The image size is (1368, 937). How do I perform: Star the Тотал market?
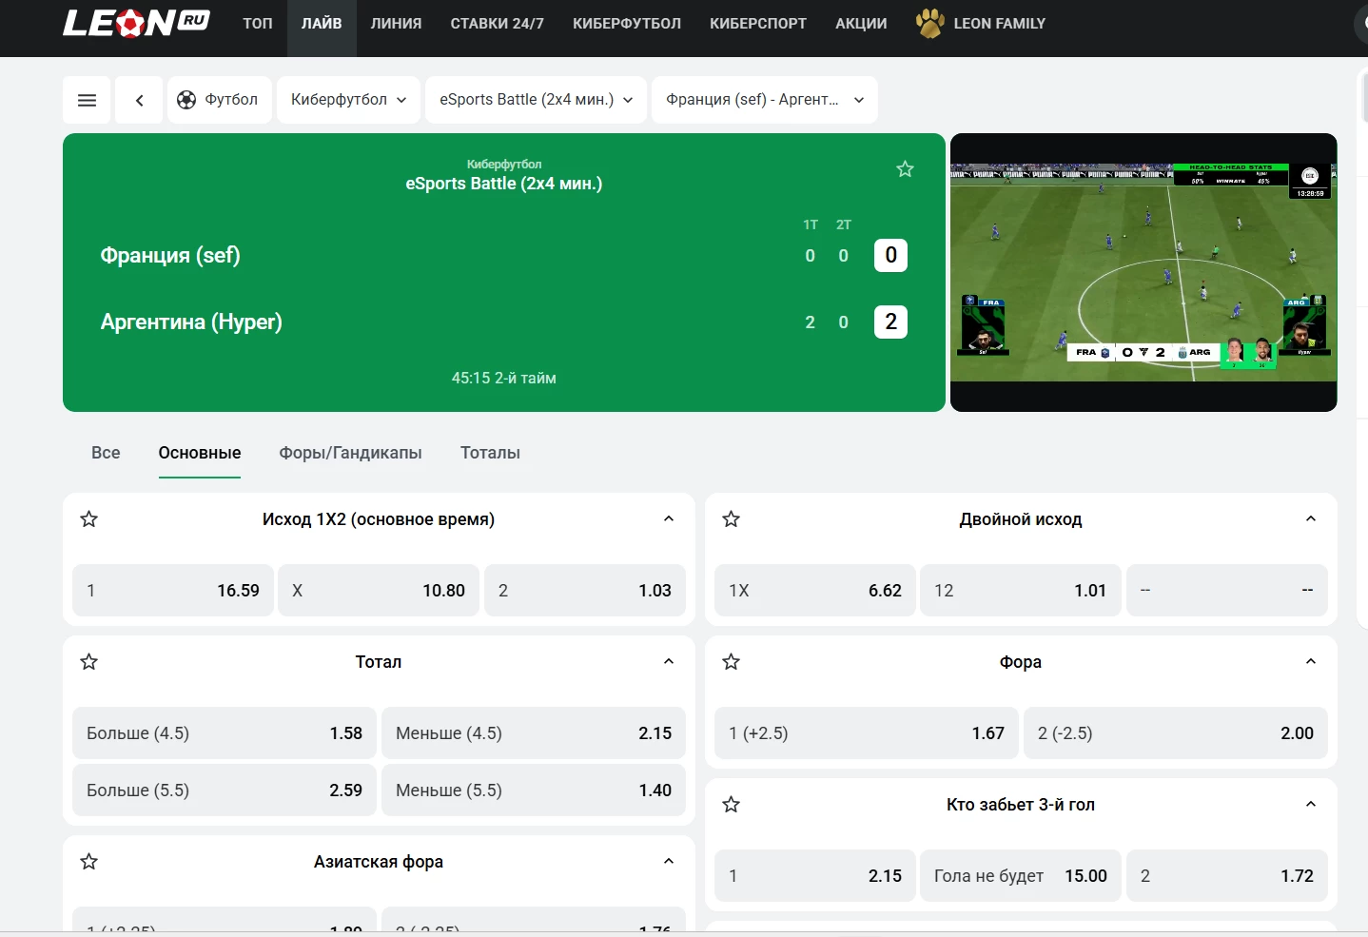coord(89,662)
